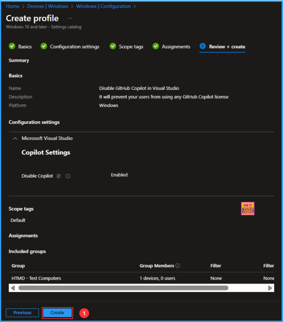283x322 pixels.
Task: Click the step 5 circle icon
Action: pos(203,46)
